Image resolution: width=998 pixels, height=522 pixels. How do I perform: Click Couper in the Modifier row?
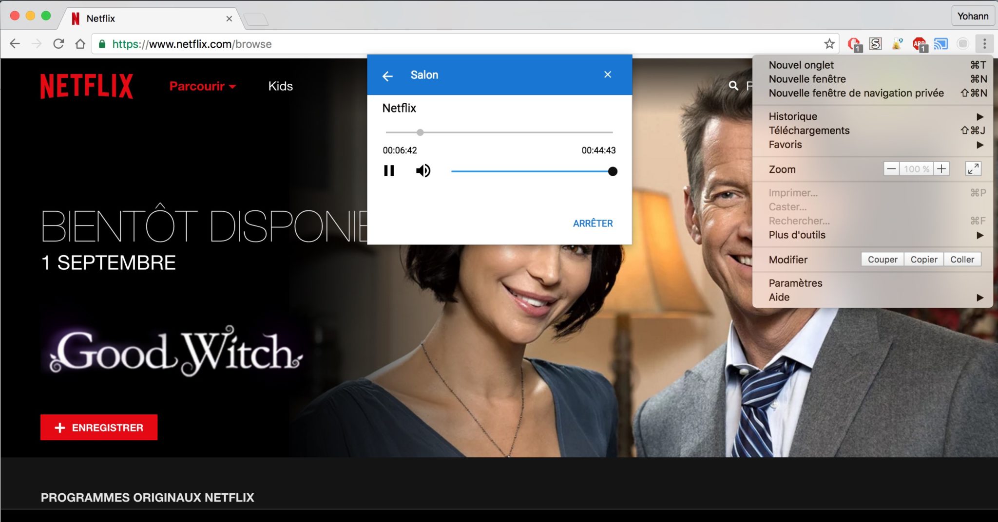click(x=883, y=260)
